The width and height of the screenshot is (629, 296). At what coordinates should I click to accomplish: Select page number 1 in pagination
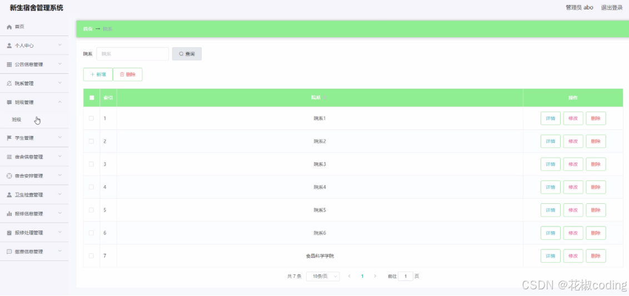[362, 277]
